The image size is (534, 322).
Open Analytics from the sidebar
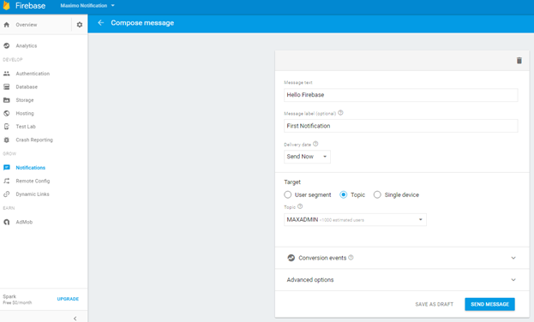[x=27, y=45]
